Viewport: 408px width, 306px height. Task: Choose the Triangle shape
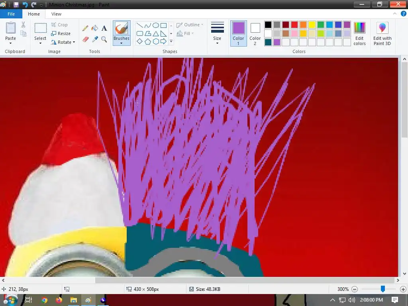coord(156,33)
